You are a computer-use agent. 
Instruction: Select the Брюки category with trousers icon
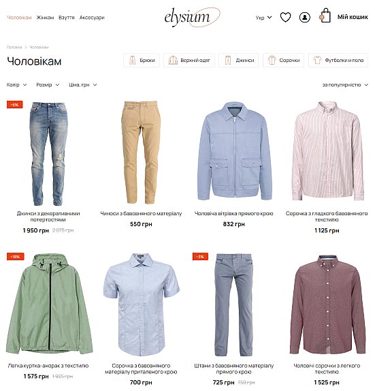point(142,60)
